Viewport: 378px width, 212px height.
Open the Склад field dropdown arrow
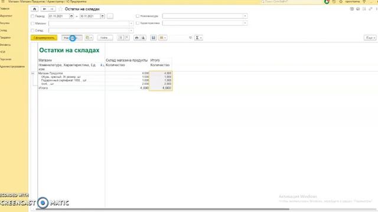point(131,31)
